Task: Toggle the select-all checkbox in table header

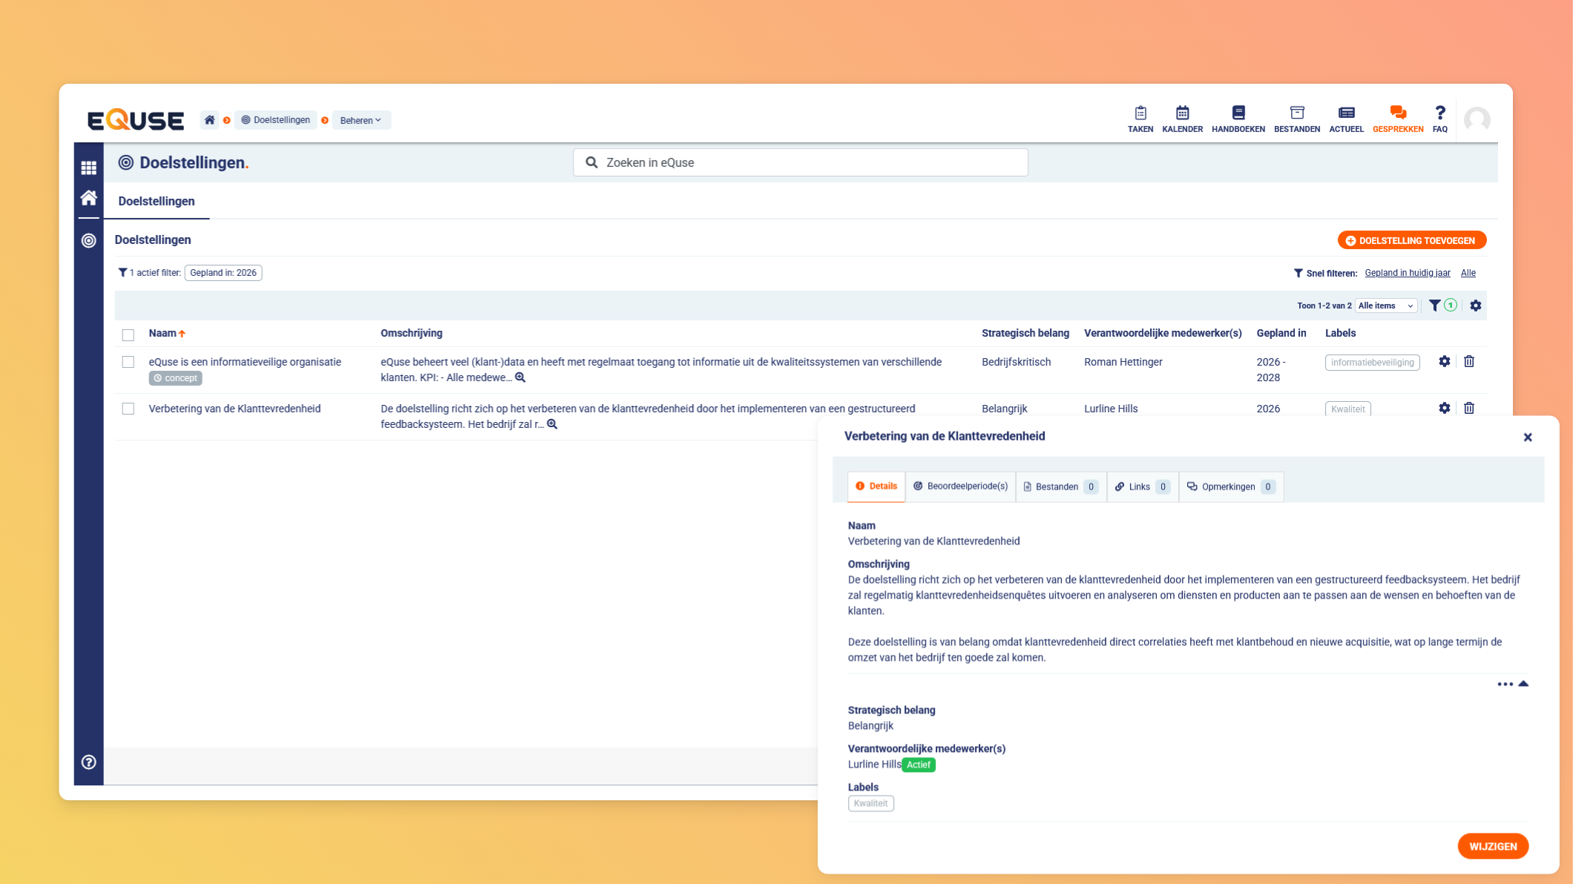Action: pos(128,334)
